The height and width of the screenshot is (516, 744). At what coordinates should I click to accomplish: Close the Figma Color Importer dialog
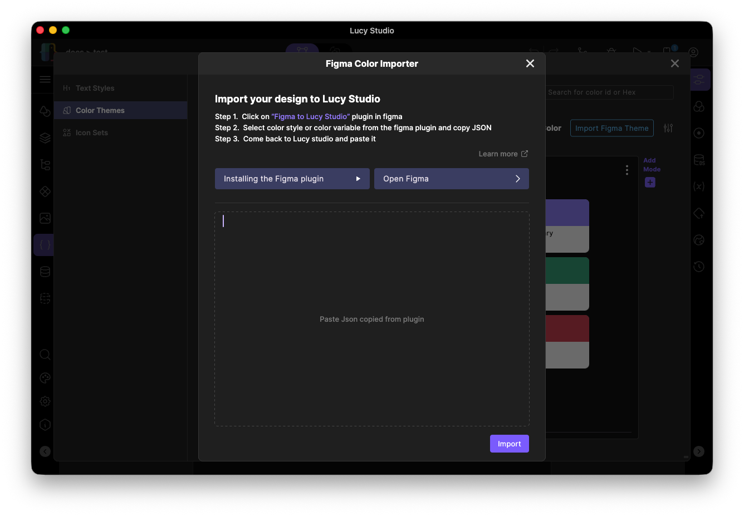click(530, 63)
